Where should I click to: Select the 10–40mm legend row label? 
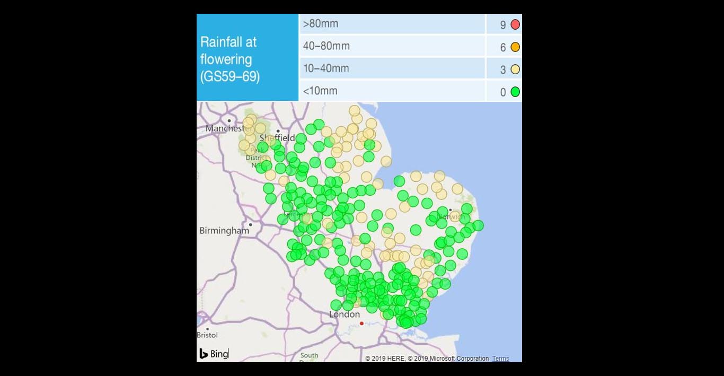(326, 68)
